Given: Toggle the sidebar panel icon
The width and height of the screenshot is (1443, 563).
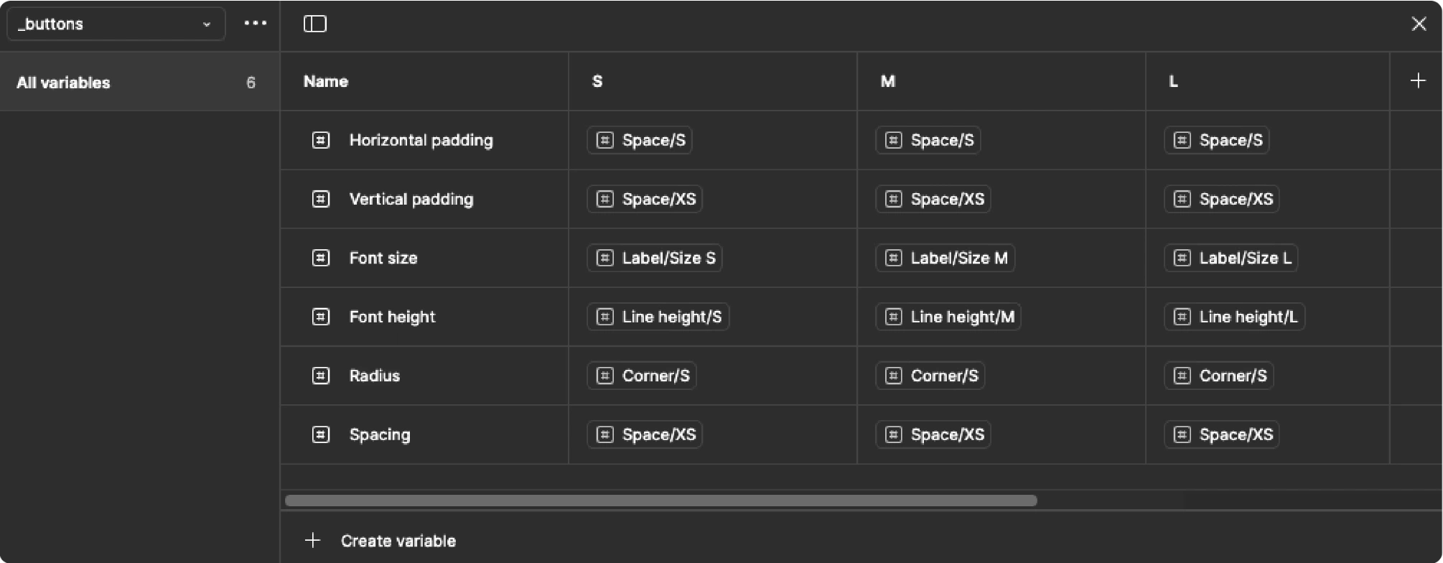Looking at the screenshot, I should click(x=315, y=24).
